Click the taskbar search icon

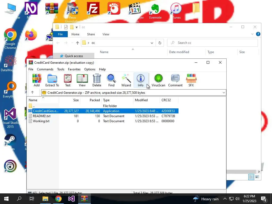click(x=19, y=199)
